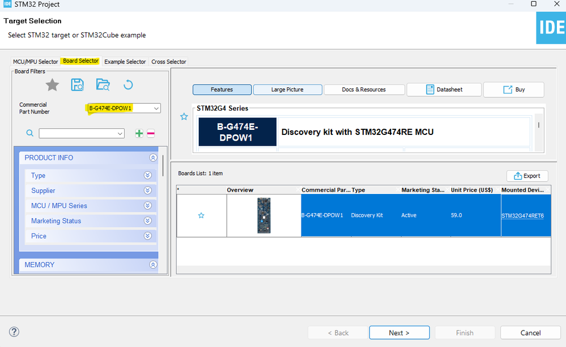Click the Export button above boards list

[527, 176]
